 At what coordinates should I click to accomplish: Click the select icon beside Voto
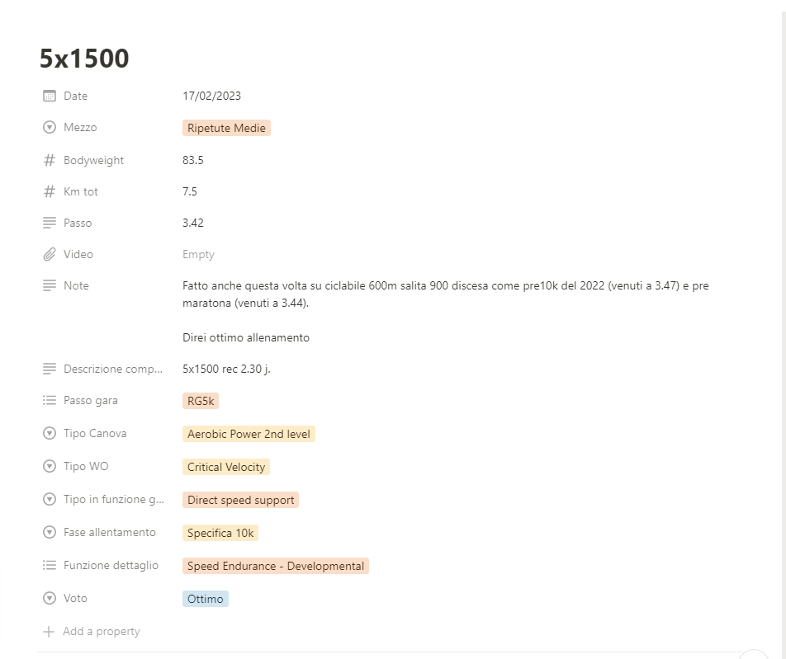pos(50,599)
